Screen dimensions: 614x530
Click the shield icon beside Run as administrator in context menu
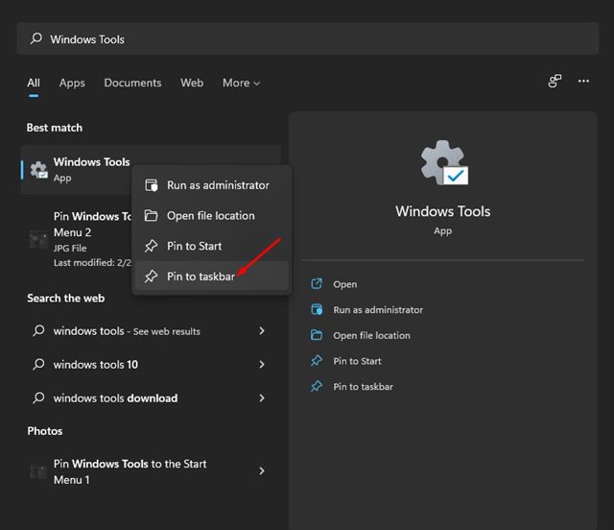151,185
